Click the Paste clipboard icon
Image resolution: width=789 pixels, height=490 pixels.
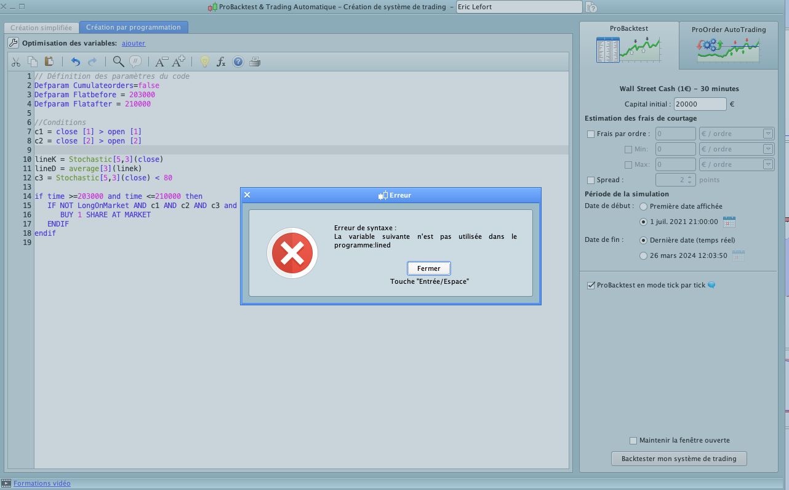(49, 62)
